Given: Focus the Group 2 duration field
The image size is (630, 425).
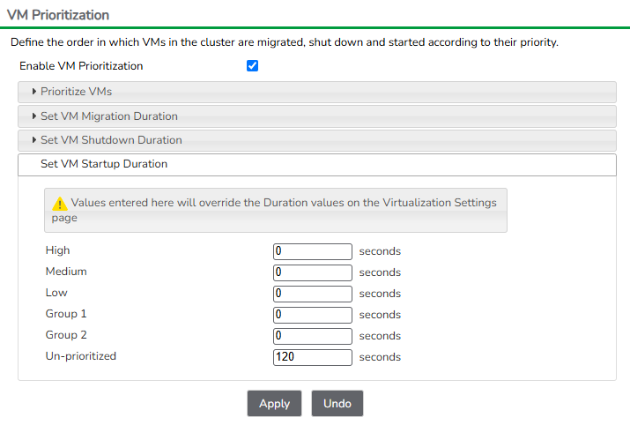Looking at the screenshot, I should tap(313, 336).
